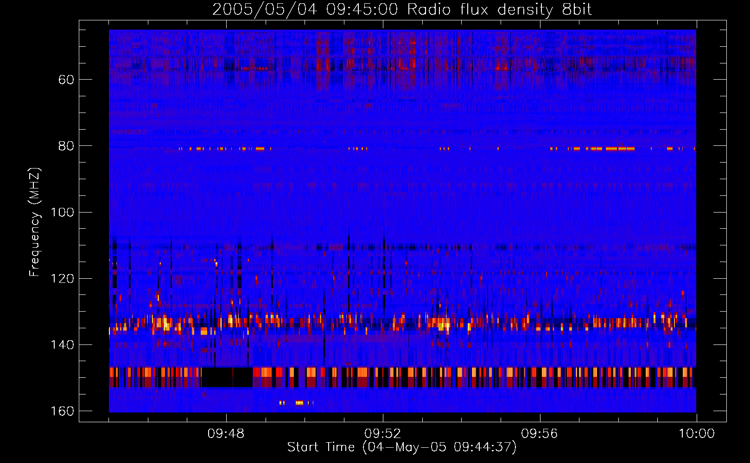
Task: Click the 09:56 time tick label
Action: tap(540, 434)
